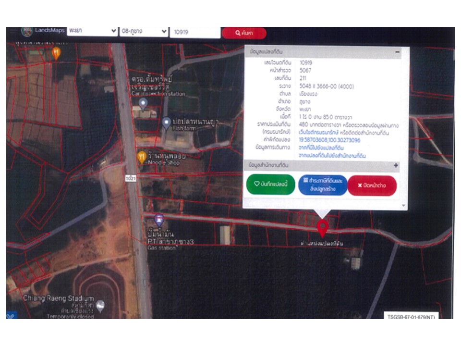Select the PT Gas station marker
This screenshot has height=346, width=461.
coord(159,220)
